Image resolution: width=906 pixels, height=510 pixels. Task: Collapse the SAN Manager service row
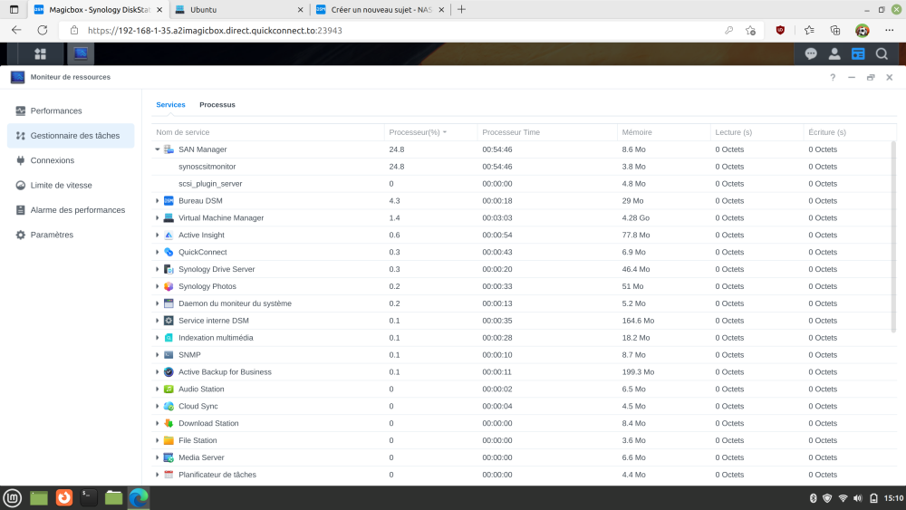click(157, 149)
